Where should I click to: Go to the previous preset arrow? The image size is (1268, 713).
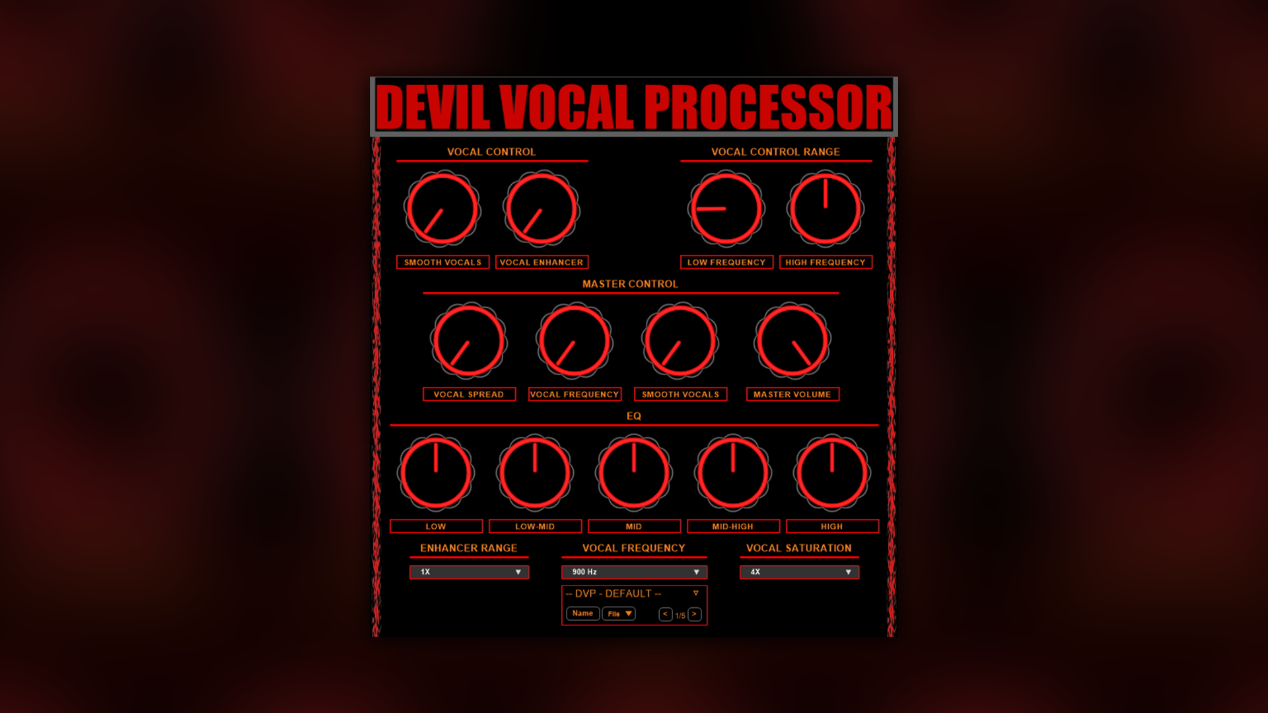(665, 614)
